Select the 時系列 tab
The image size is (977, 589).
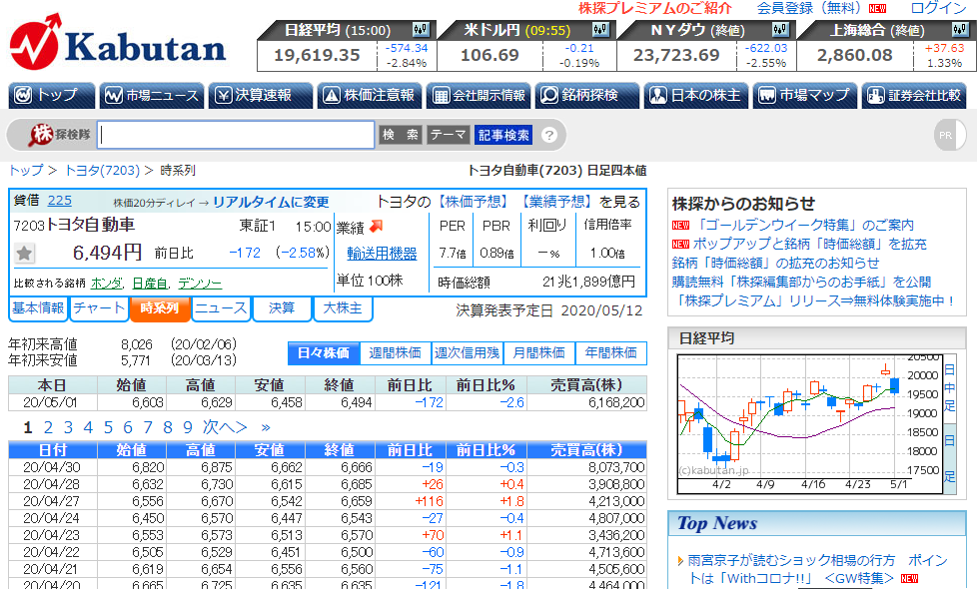(160, 308)
